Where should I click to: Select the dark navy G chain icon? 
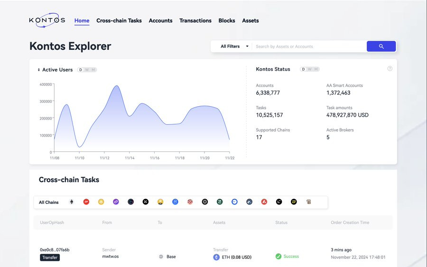131,202
